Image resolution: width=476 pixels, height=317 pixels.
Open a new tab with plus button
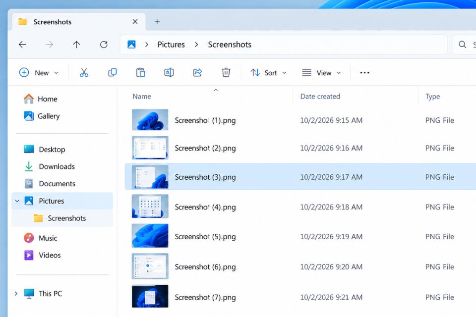[x=157, y=21]
